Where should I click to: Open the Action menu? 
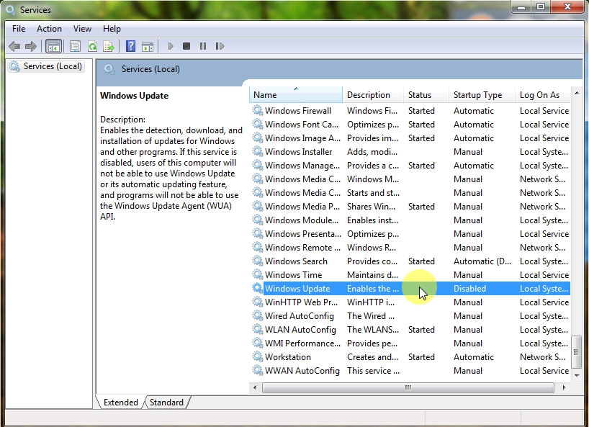[x=49, y=29]
